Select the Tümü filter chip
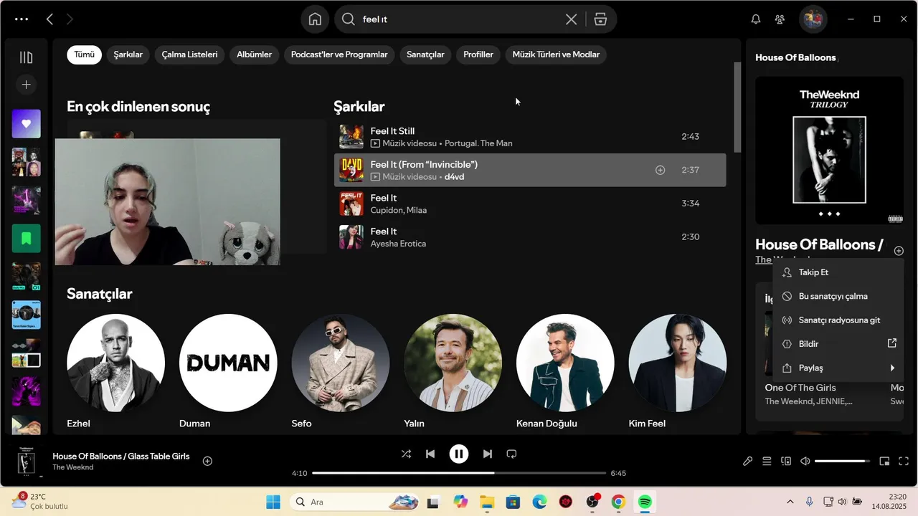918x516 pixels. pos(84,54)
